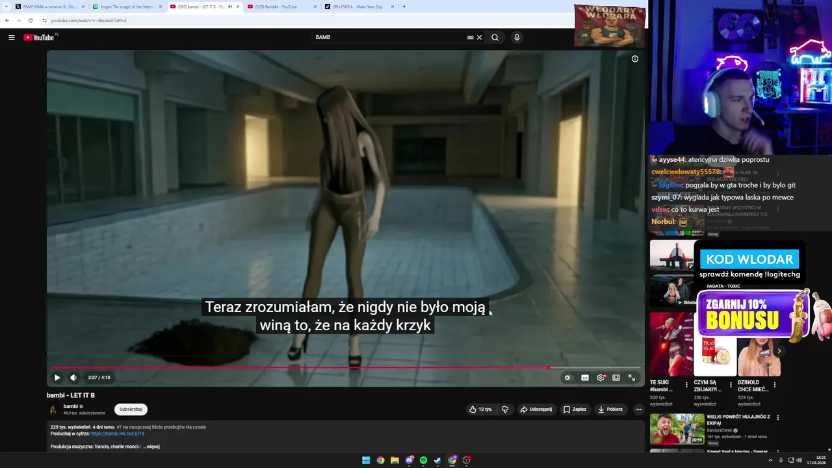Open the on-screen keyboard icon in search box
The width and height of the screenshot is (832, 468).
470,38
